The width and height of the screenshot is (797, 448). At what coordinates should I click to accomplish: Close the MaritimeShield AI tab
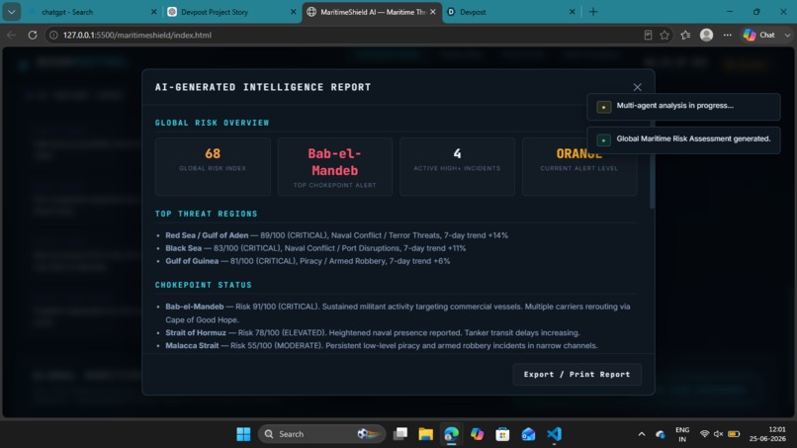[432, 12]
